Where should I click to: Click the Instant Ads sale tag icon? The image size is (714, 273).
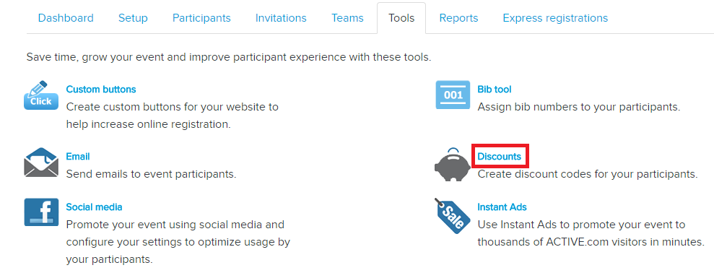pos(453,216)
